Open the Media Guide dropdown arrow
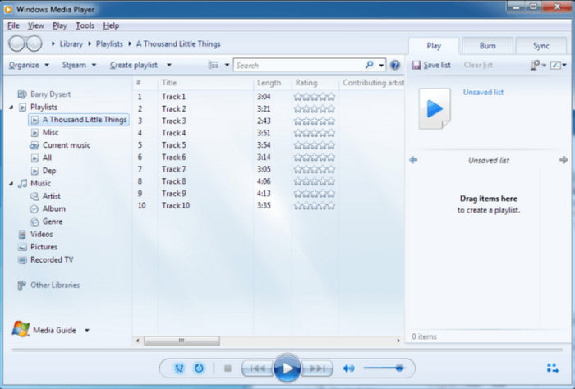 coord(87,331)
